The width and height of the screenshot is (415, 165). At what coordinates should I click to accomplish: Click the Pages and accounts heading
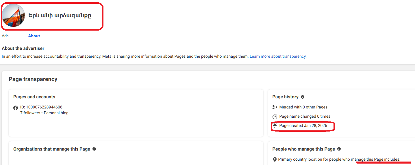tap(34, 97)
